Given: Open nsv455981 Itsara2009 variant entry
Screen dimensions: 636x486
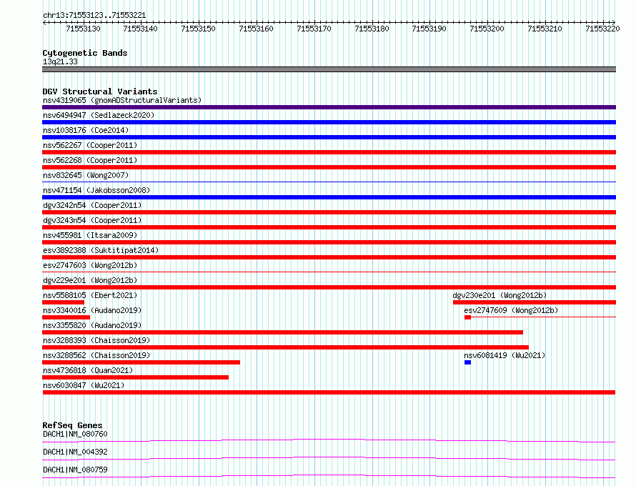Looking at the screenshot, I should click(90, 235).
